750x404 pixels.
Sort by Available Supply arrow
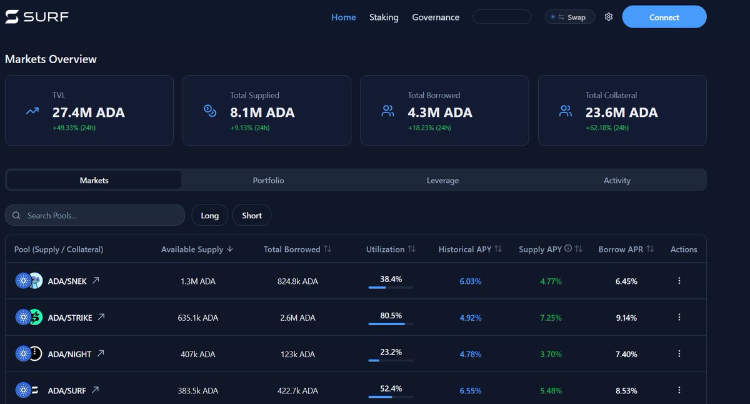(x=230, y=248)
